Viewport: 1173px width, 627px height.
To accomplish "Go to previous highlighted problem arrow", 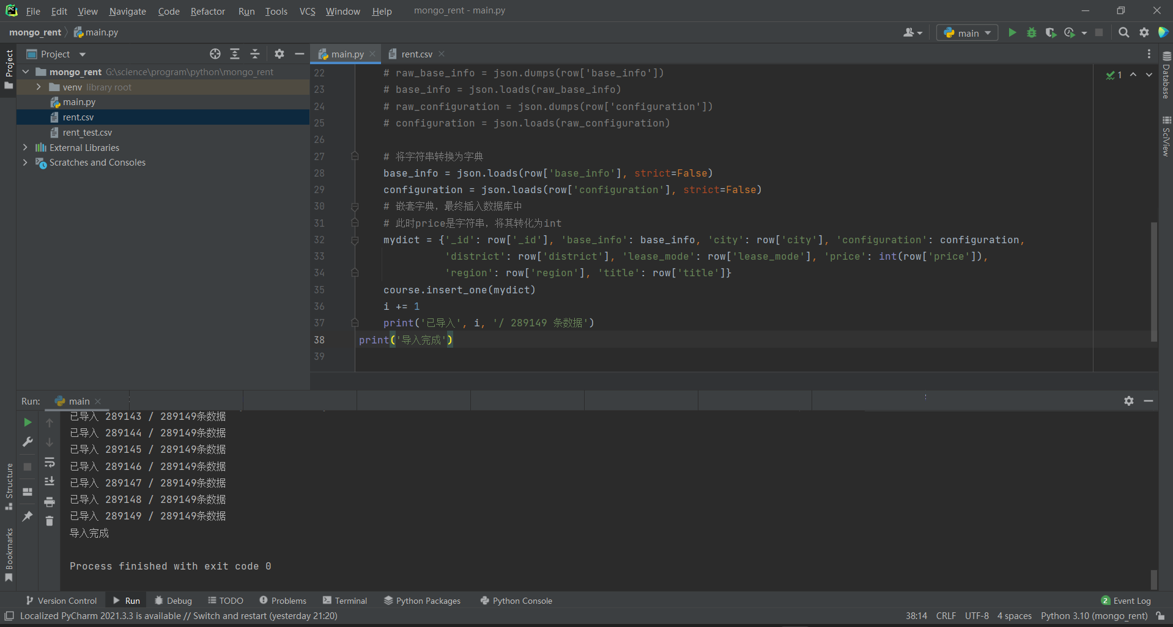I will click(x=1133, y=75).
